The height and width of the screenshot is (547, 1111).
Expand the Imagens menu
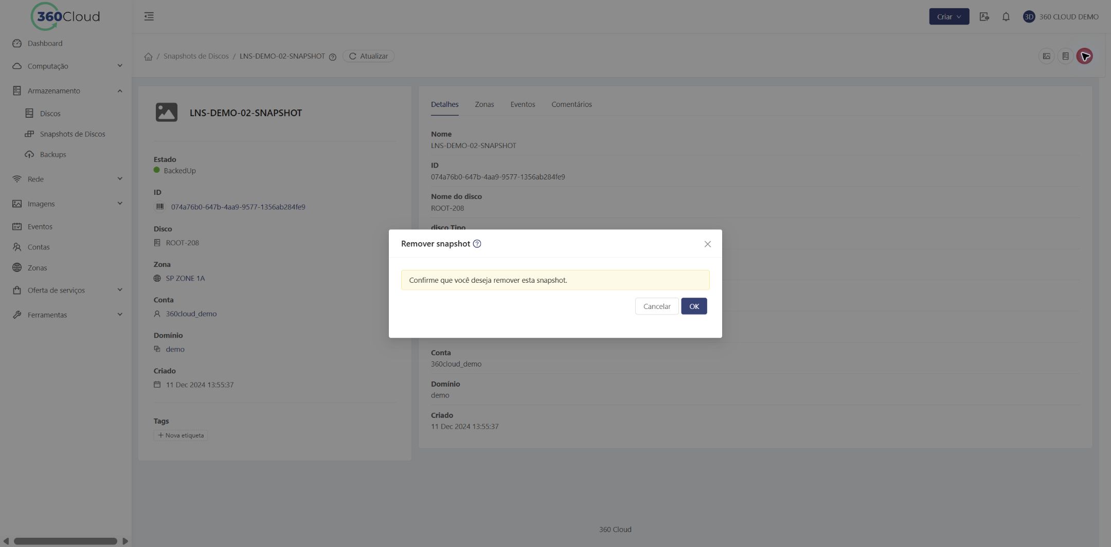[66, 204]
